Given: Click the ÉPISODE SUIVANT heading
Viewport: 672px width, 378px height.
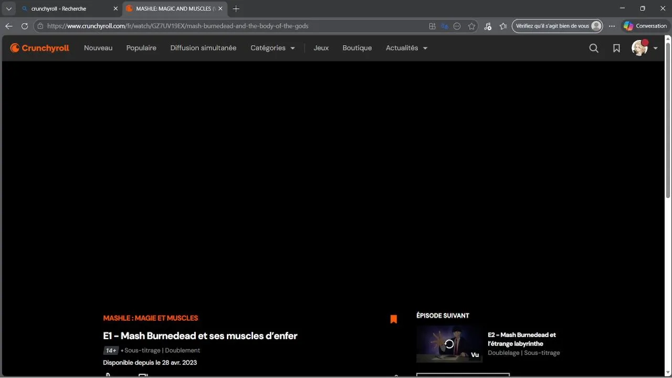Looking at the screenshot, I should coord(443,316).
